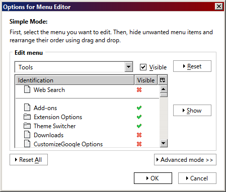Select the Web Search row
The image size is (226, 192).
[x=87, y=90]
